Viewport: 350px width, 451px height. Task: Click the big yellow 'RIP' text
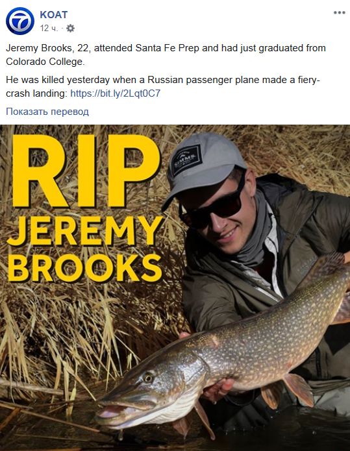click(86, 171)
